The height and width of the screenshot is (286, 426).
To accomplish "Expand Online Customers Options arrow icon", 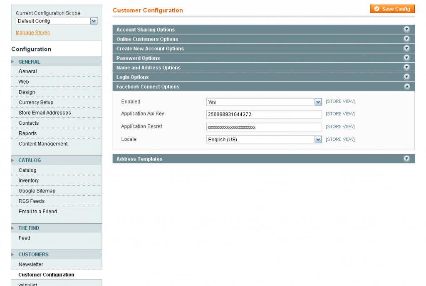I will tap(406, 39).
